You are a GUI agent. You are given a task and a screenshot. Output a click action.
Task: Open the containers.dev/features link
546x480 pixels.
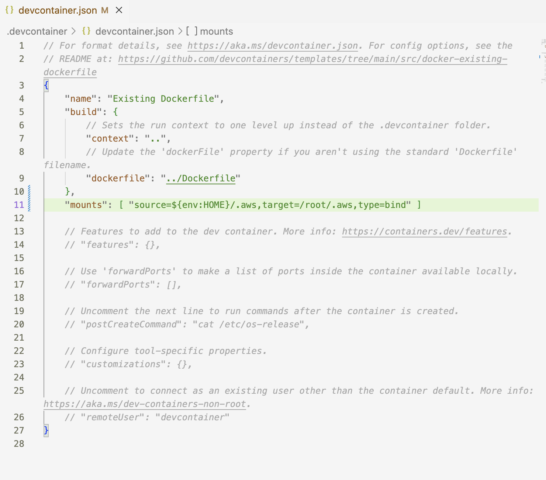[425, 232]
